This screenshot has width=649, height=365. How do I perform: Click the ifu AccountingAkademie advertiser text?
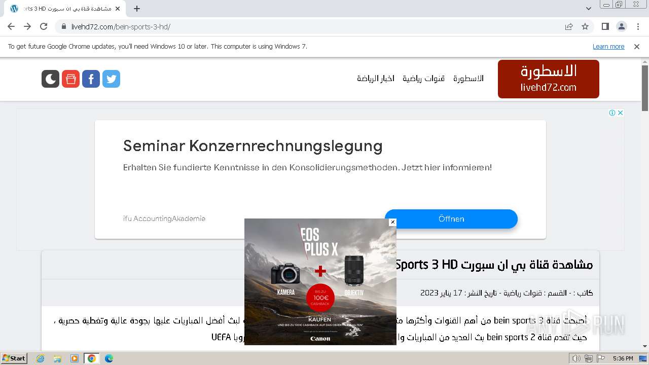click(x=164, y=218)
